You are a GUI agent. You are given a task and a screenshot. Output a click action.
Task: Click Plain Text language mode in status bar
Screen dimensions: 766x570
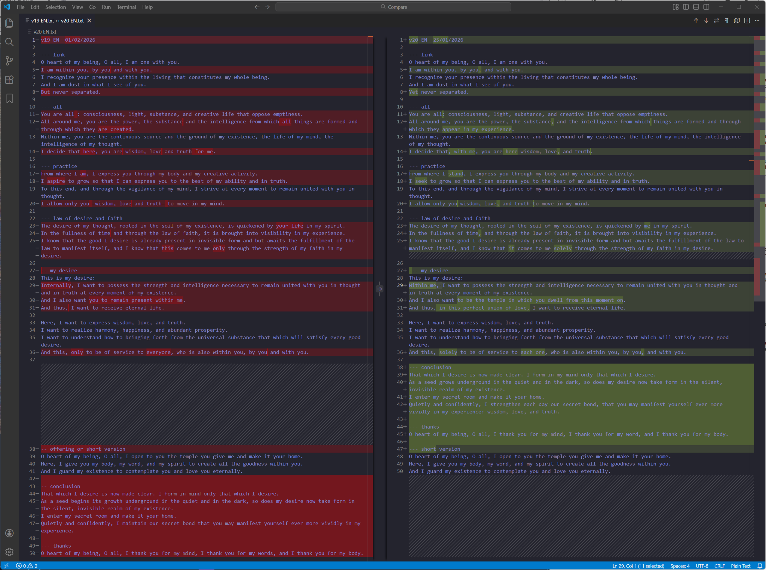pyautogui.click(x=741, y=566)
